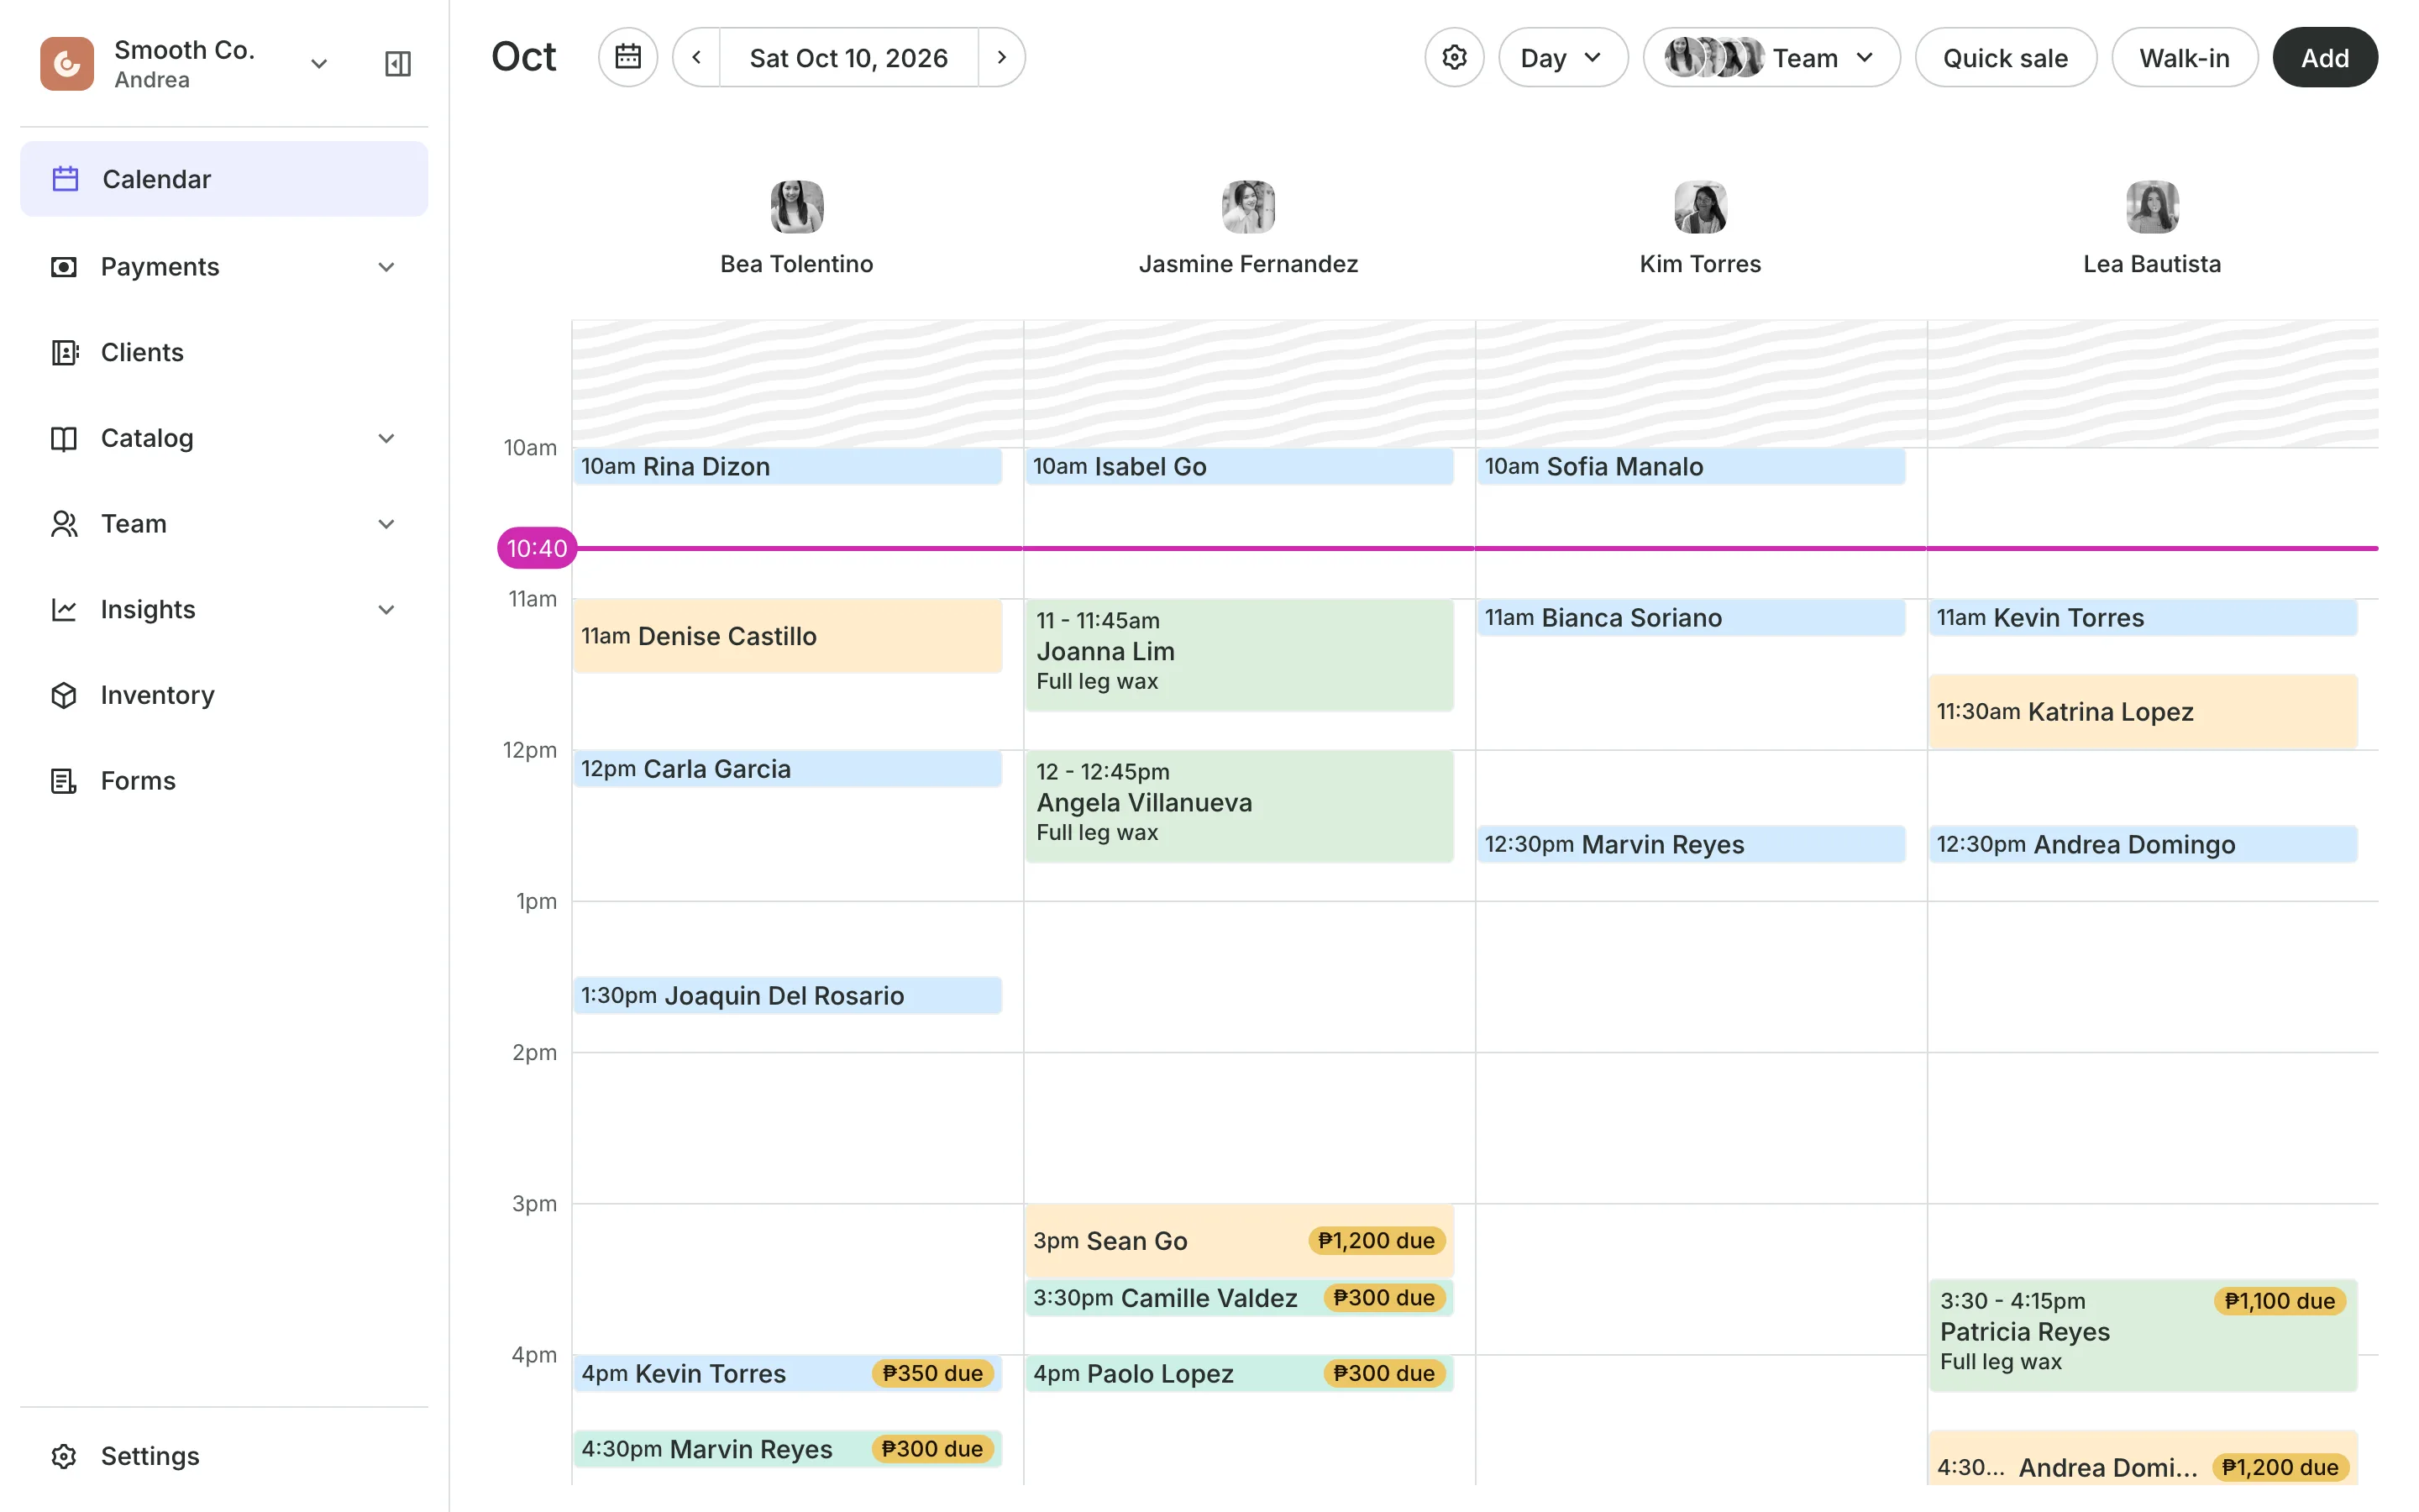Click the Team people icon in sidebar

click(64, 524)
